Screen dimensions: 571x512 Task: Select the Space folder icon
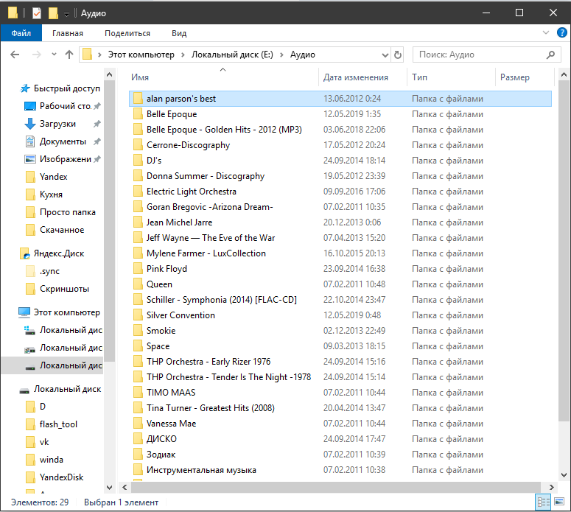[138, 346]
